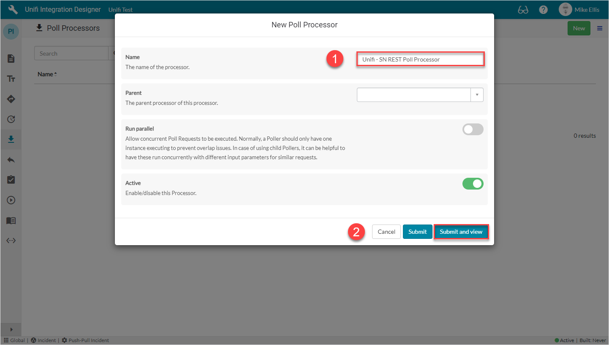Select the Poll Processors download icon in sidebar
The width and height of the screenshot is (609, 345).
[x=11, y=139]
